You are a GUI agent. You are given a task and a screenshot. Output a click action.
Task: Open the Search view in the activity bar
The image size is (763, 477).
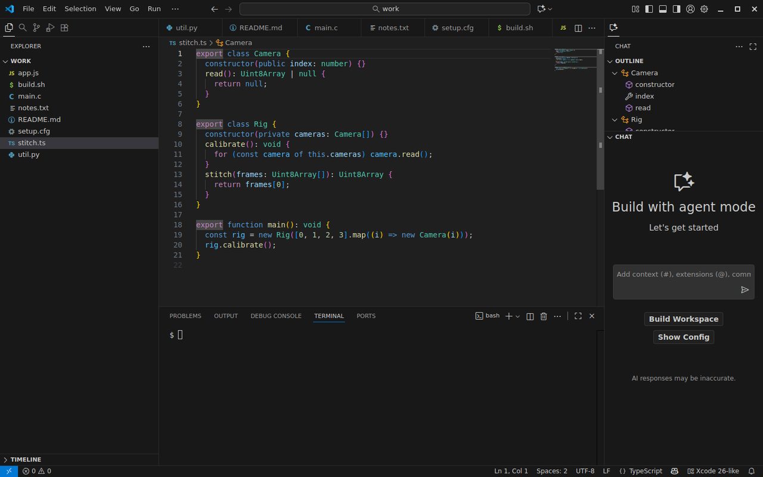(23, 27)
